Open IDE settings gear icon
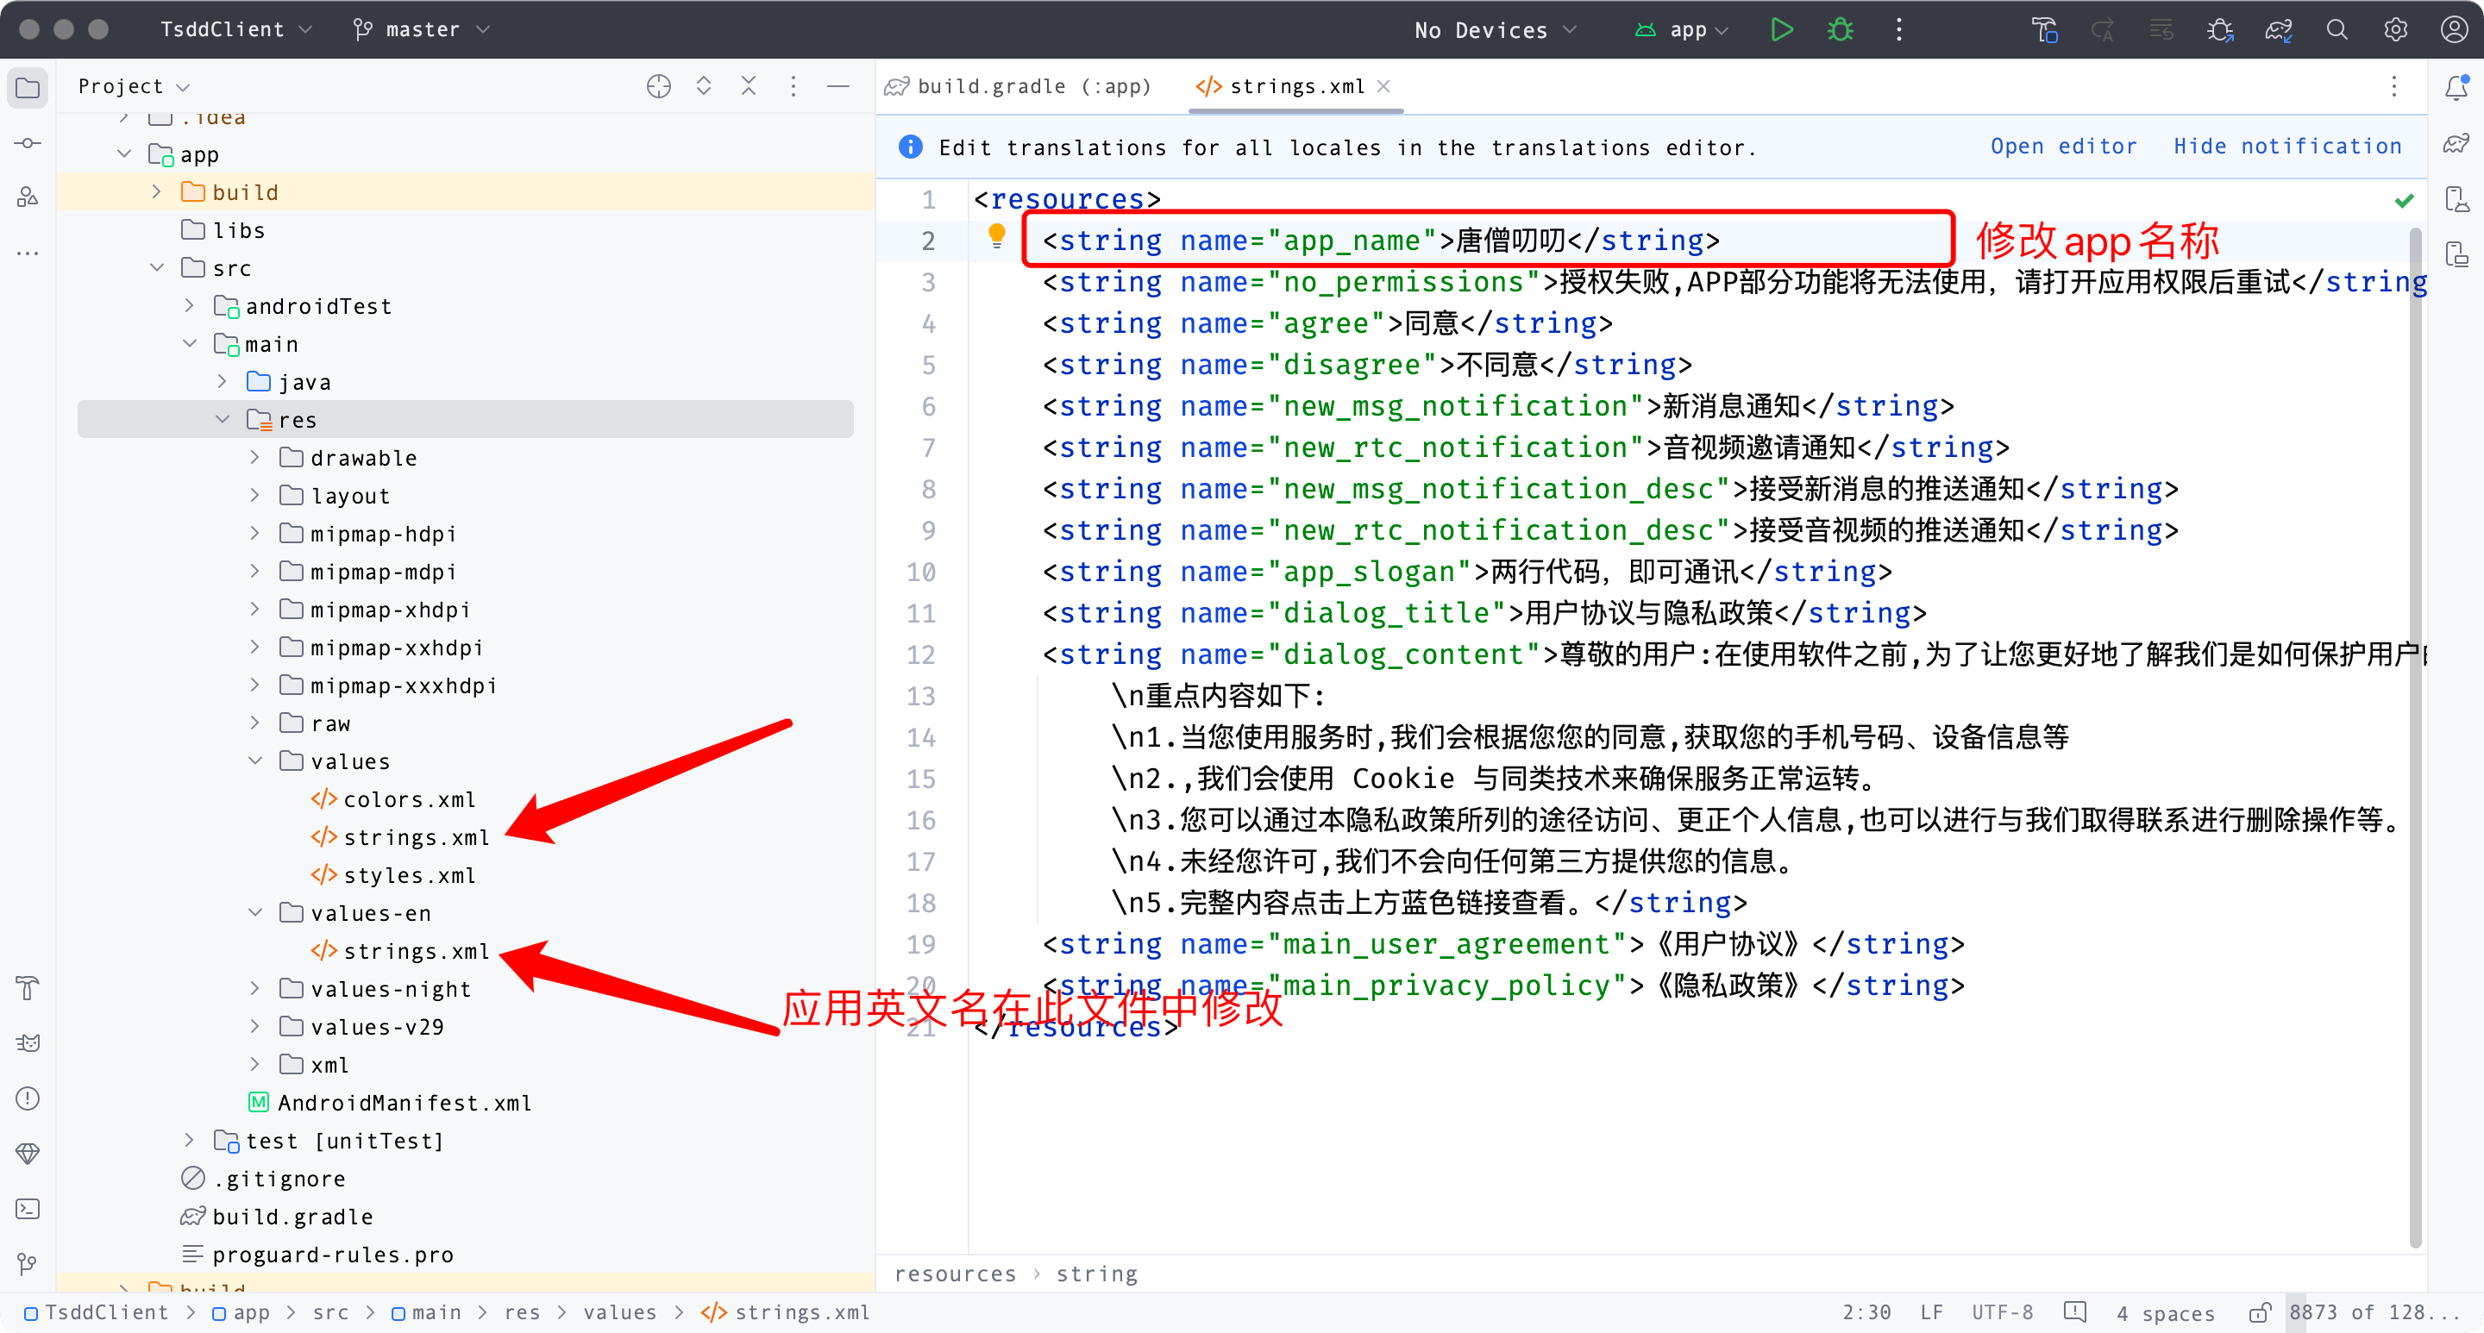This screenshot has width=2484, height=1333. (x=2395, y=30)
